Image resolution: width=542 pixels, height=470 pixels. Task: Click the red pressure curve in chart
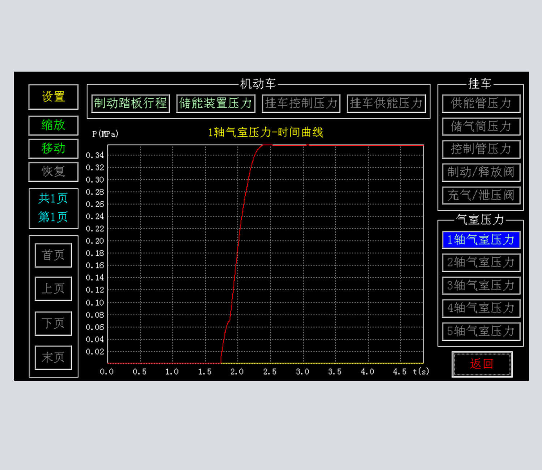pyautogui.click(x=237, y=253)
